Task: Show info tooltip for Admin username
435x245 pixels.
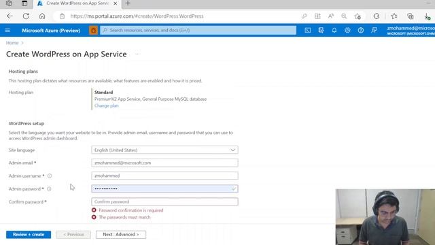Action: click(50, 176)
